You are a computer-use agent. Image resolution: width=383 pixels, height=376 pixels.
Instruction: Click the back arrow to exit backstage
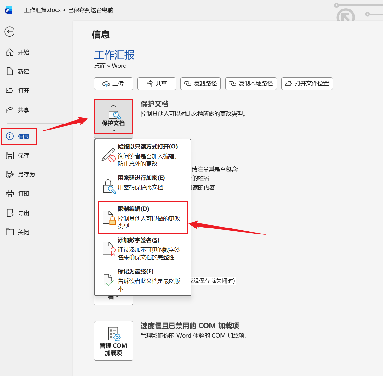point(9,32)
